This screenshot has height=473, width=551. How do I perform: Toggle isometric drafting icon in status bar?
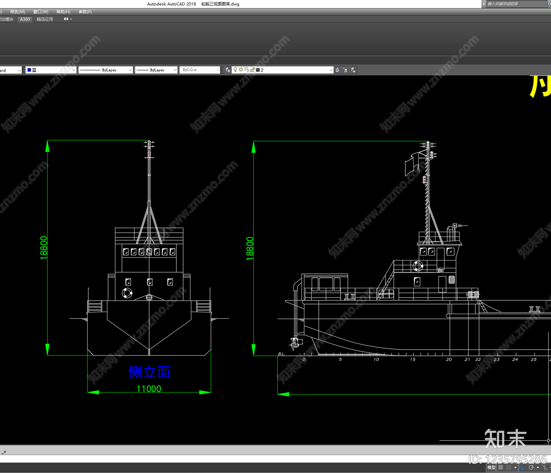(x=545, y=467)
